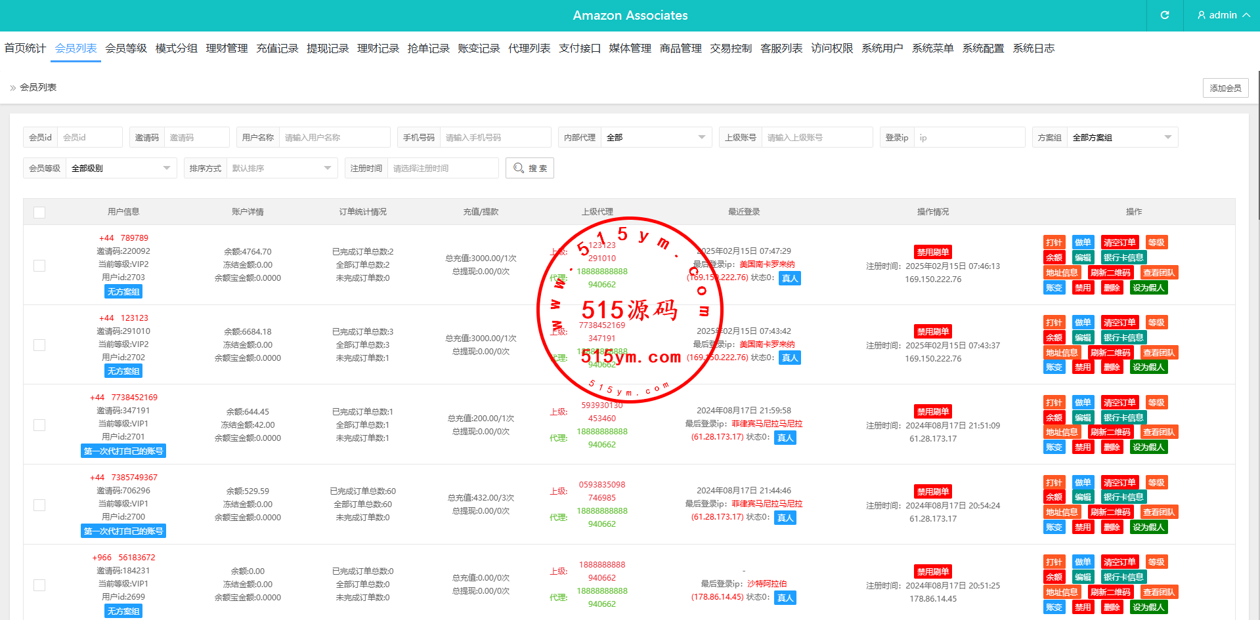This screenshot has height=620, width=1260.
Task: Click the 注册时间 date input field
Action: point(443,169)
